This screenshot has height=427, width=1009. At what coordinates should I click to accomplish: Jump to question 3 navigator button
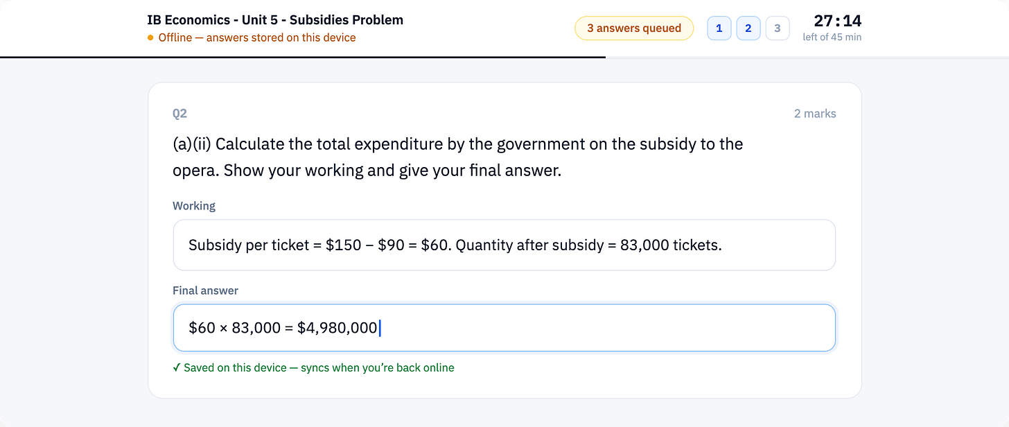pyautogui.click(x=778, y=28)
